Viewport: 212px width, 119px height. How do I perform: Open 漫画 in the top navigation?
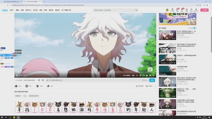coord(41,10)
